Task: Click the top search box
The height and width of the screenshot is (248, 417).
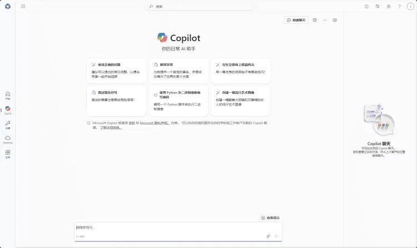Action: point(198,6)
